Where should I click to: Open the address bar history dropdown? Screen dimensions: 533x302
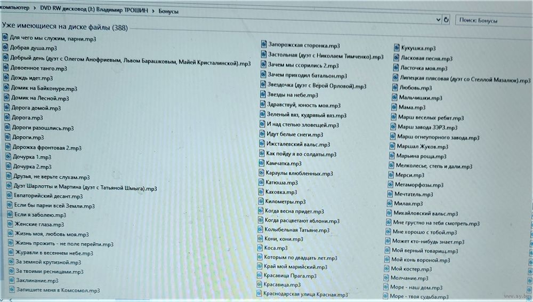pos(438,20)
